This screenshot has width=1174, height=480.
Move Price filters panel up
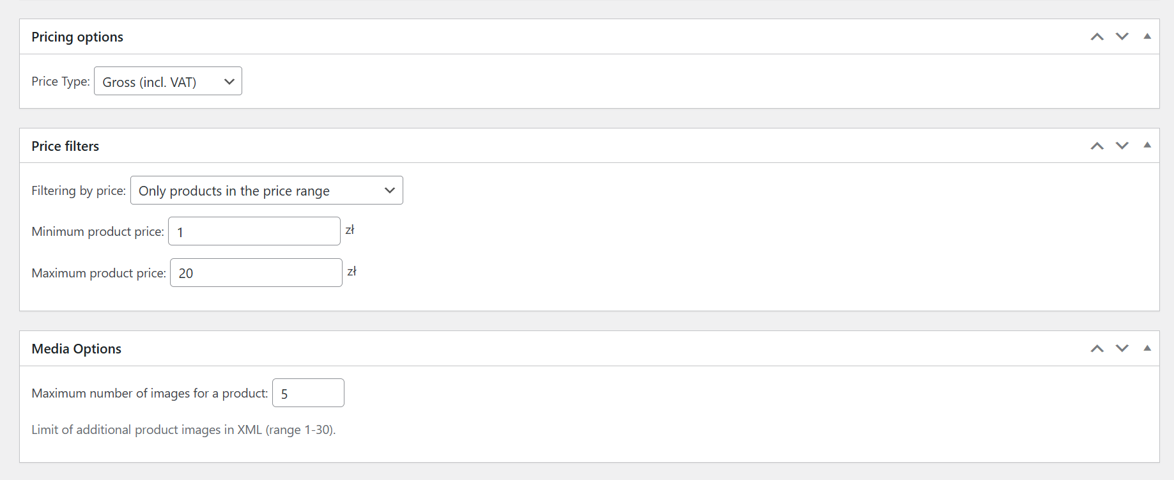tap(1097, 146)
